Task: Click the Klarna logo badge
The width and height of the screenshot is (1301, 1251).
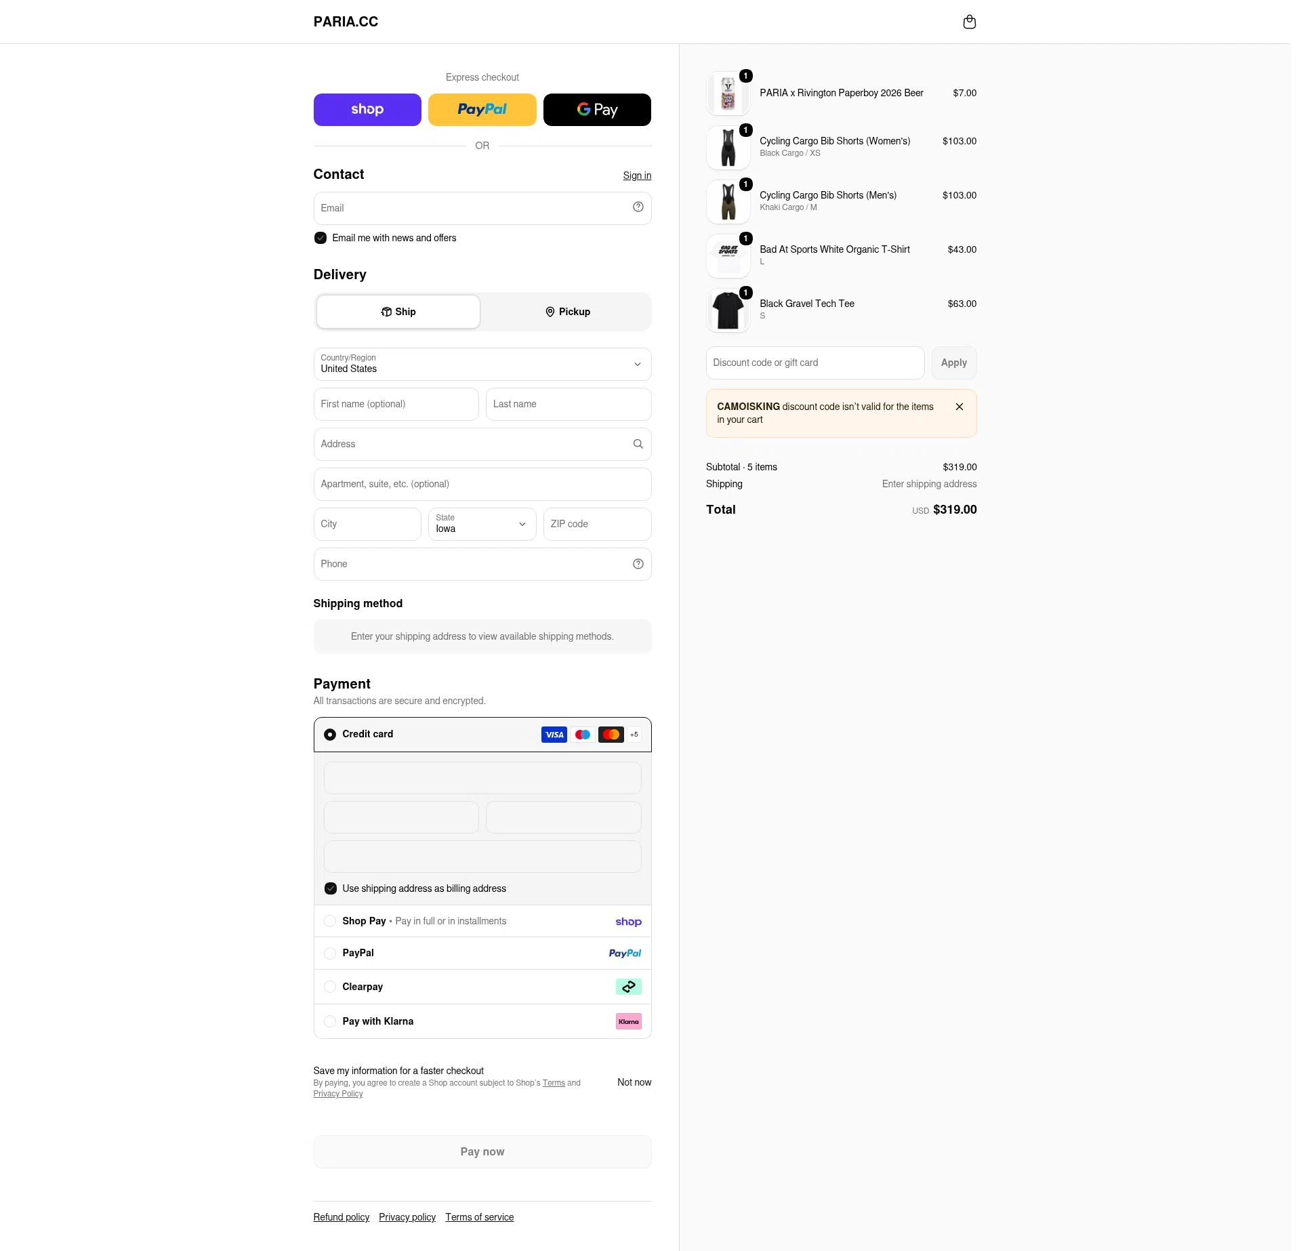Action: point(628,1021)
